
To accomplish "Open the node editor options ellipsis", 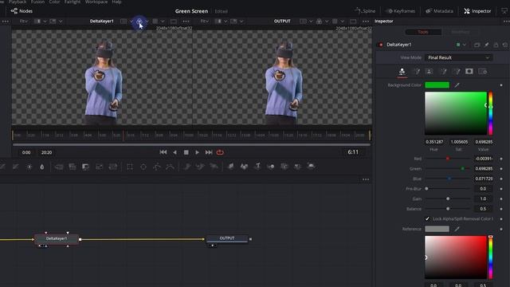I will (x=366, y=179).
